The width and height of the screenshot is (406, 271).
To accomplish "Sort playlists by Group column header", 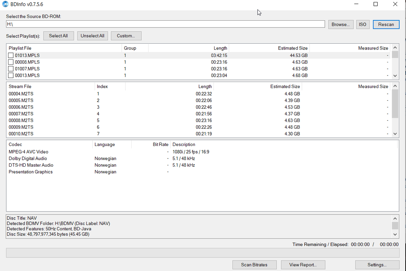I will click(x=135, y=48).
